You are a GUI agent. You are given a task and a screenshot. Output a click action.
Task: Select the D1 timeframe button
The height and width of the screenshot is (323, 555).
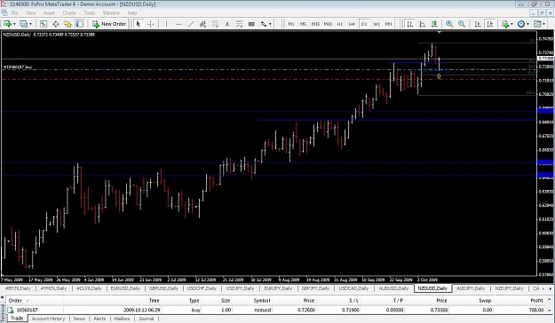[364, 24]
